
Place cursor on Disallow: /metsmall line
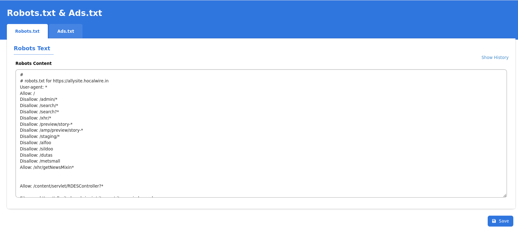tap(40, 161)
